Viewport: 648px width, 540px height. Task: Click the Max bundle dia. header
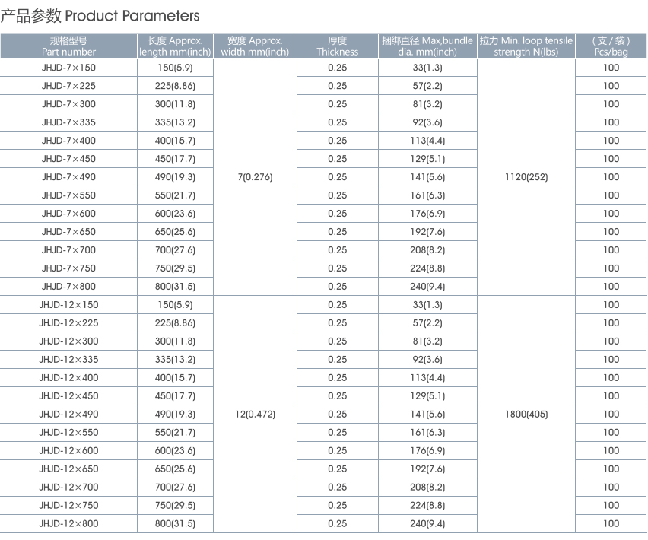click(427, 46)
